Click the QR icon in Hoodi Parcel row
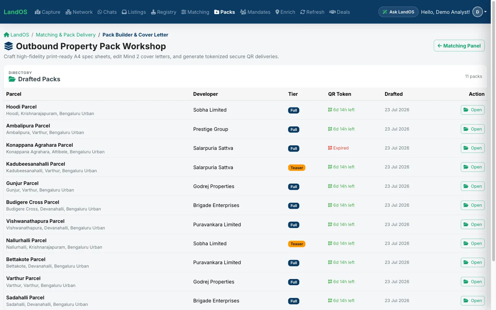 click(x=330, y=110)
